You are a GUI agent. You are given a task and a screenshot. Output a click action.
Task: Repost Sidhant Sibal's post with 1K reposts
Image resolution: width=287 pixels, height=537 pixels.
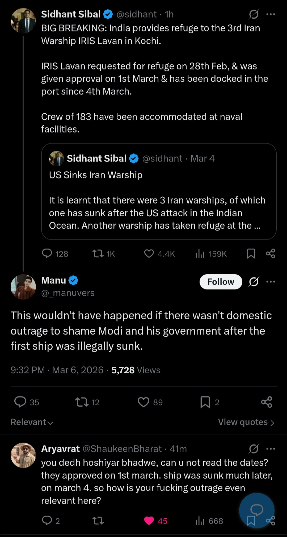pyautogui.click(x=98, y=254)
